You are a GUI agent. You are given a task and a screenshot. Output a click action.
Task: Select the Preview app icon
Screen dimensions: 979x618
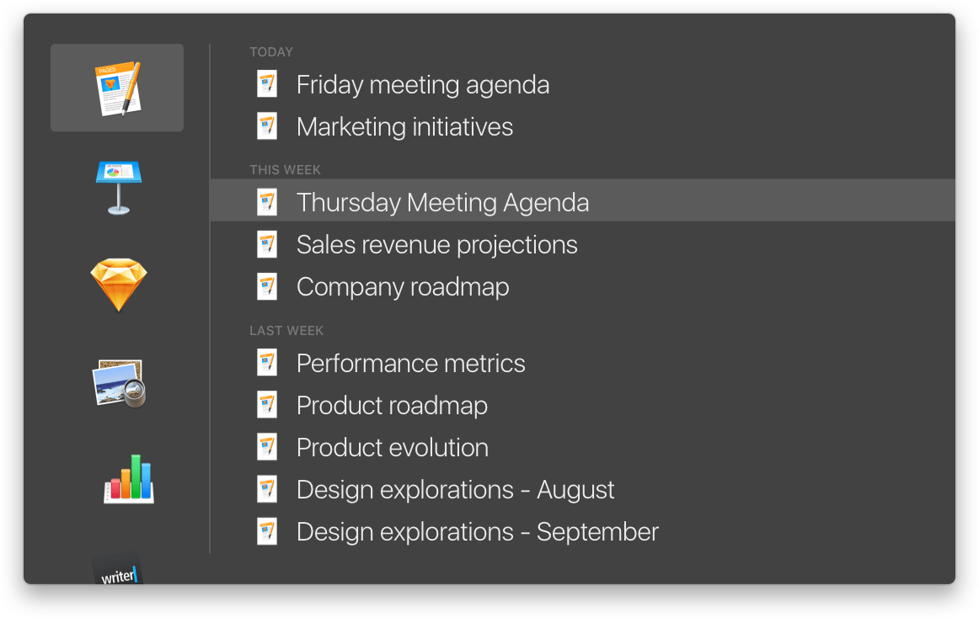(118, 383)
